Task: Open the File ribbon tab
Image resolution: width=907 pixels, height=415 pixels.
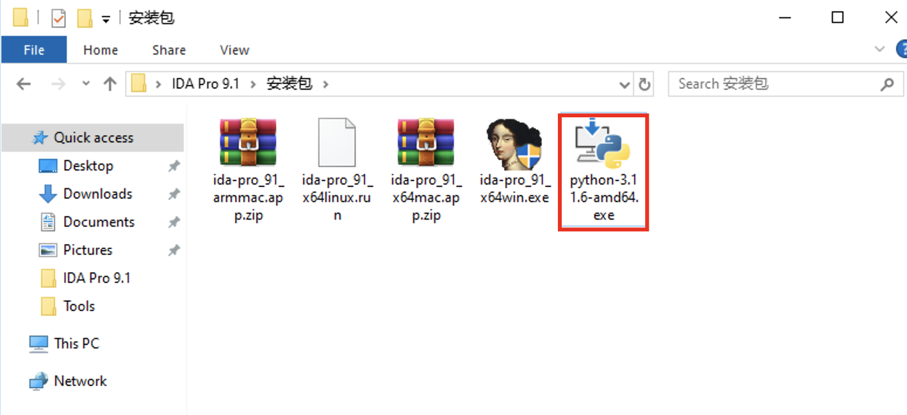Action: 34,50
